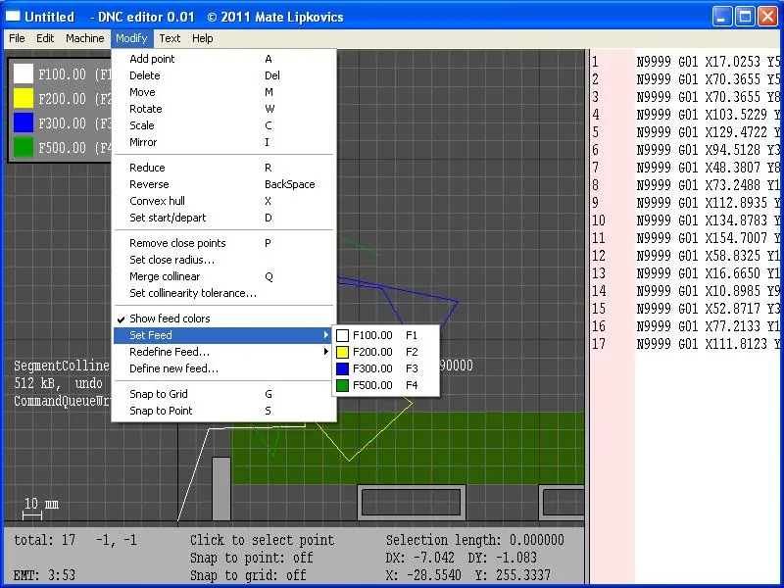Viewport: 784px width, 588px height.
Task: Pick yellow F200.00 swatch in submenu
Action: coord(342,352)
